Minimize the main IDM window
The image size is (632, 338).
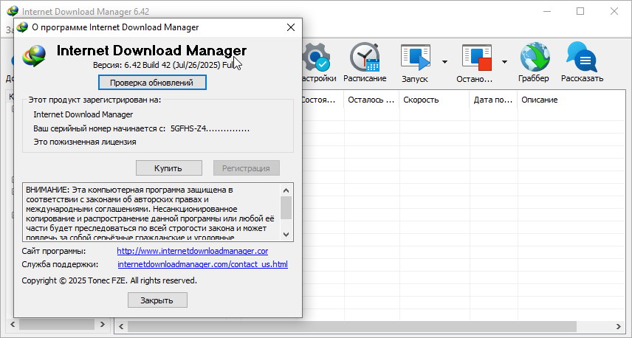(x=546, y=11)
